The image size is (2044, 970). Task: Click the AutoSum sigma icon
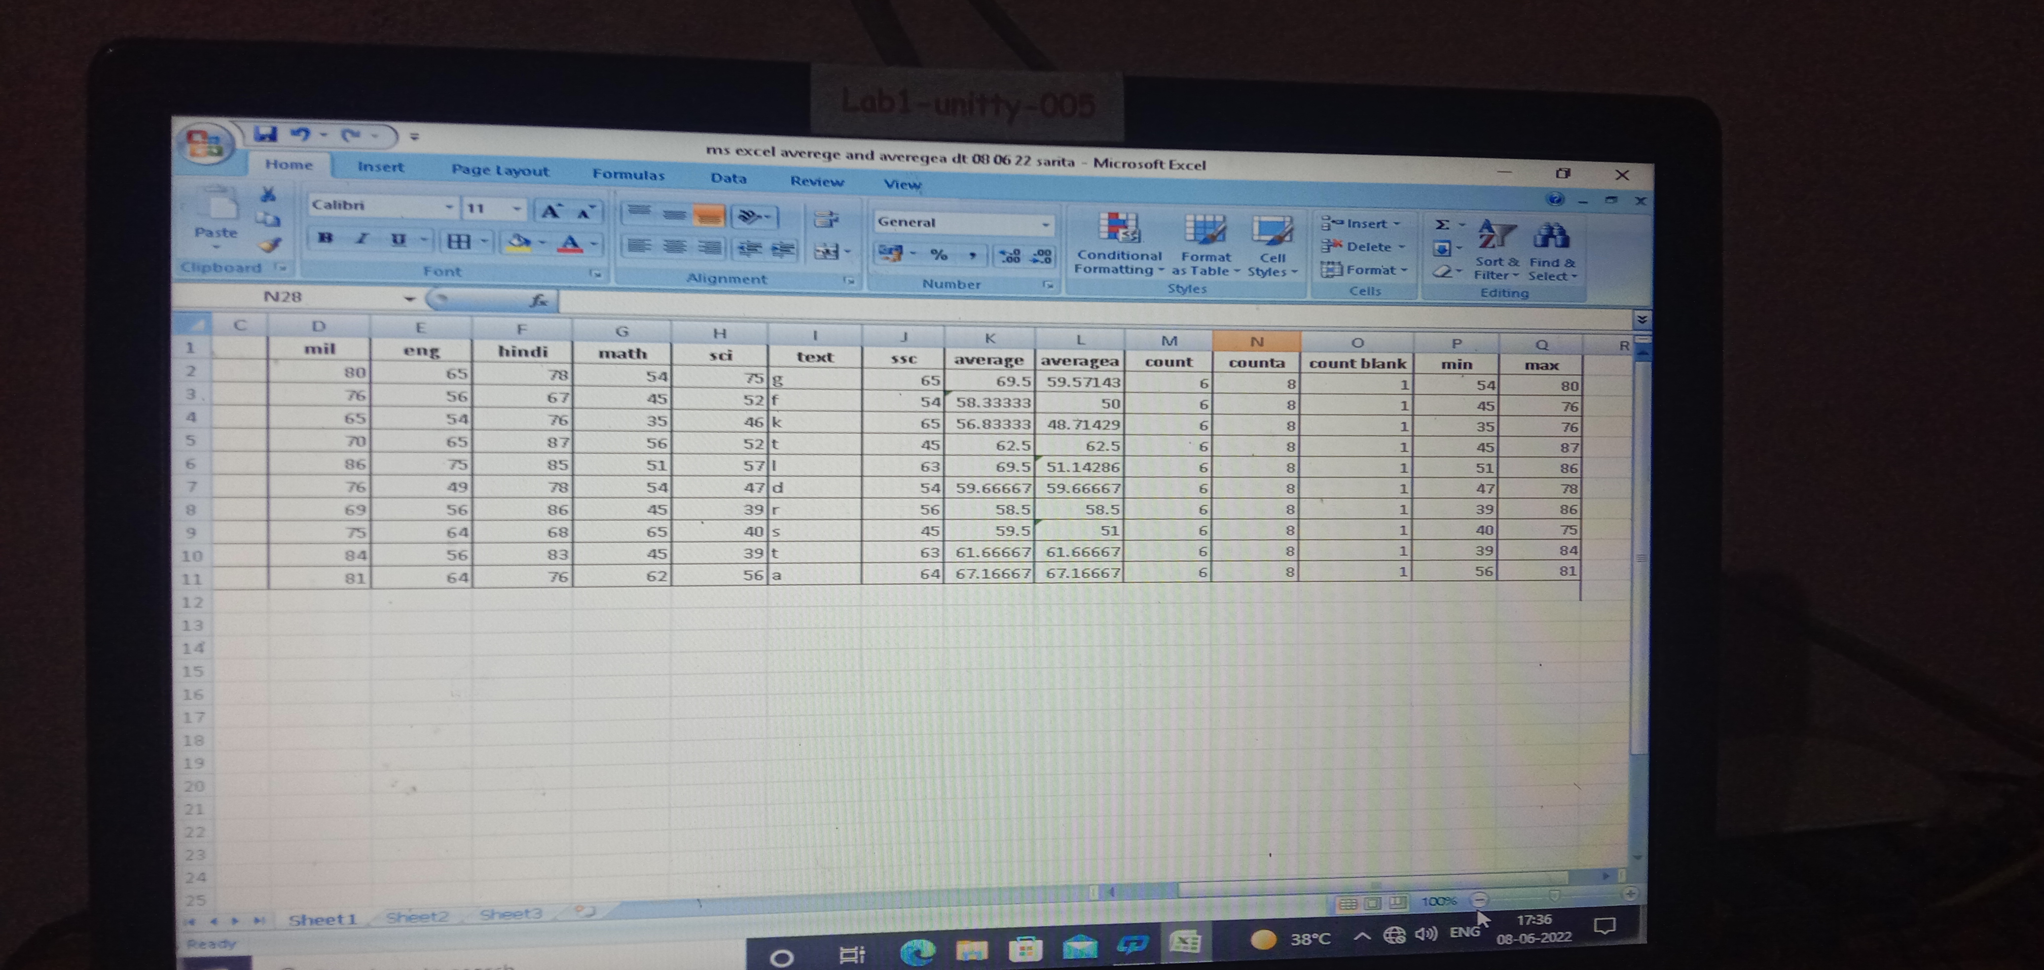click(x=1443, y=225)
